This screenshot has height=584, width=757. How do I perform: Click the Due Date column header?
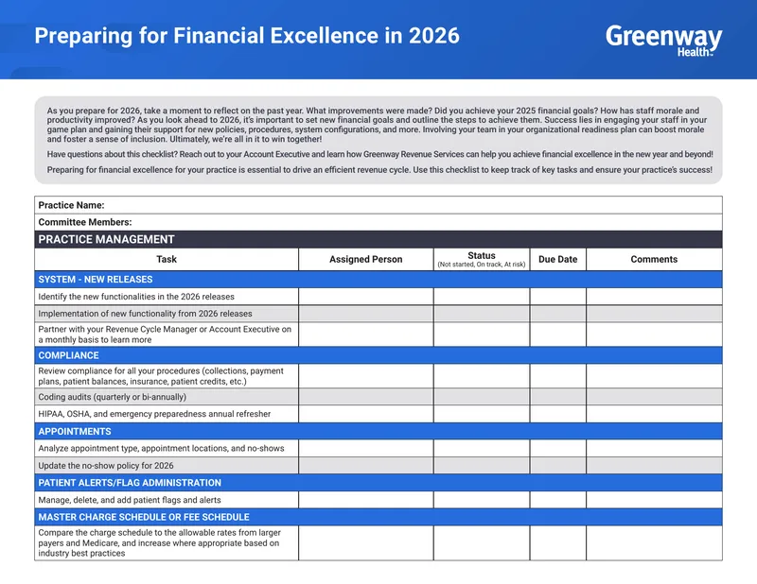557,259
